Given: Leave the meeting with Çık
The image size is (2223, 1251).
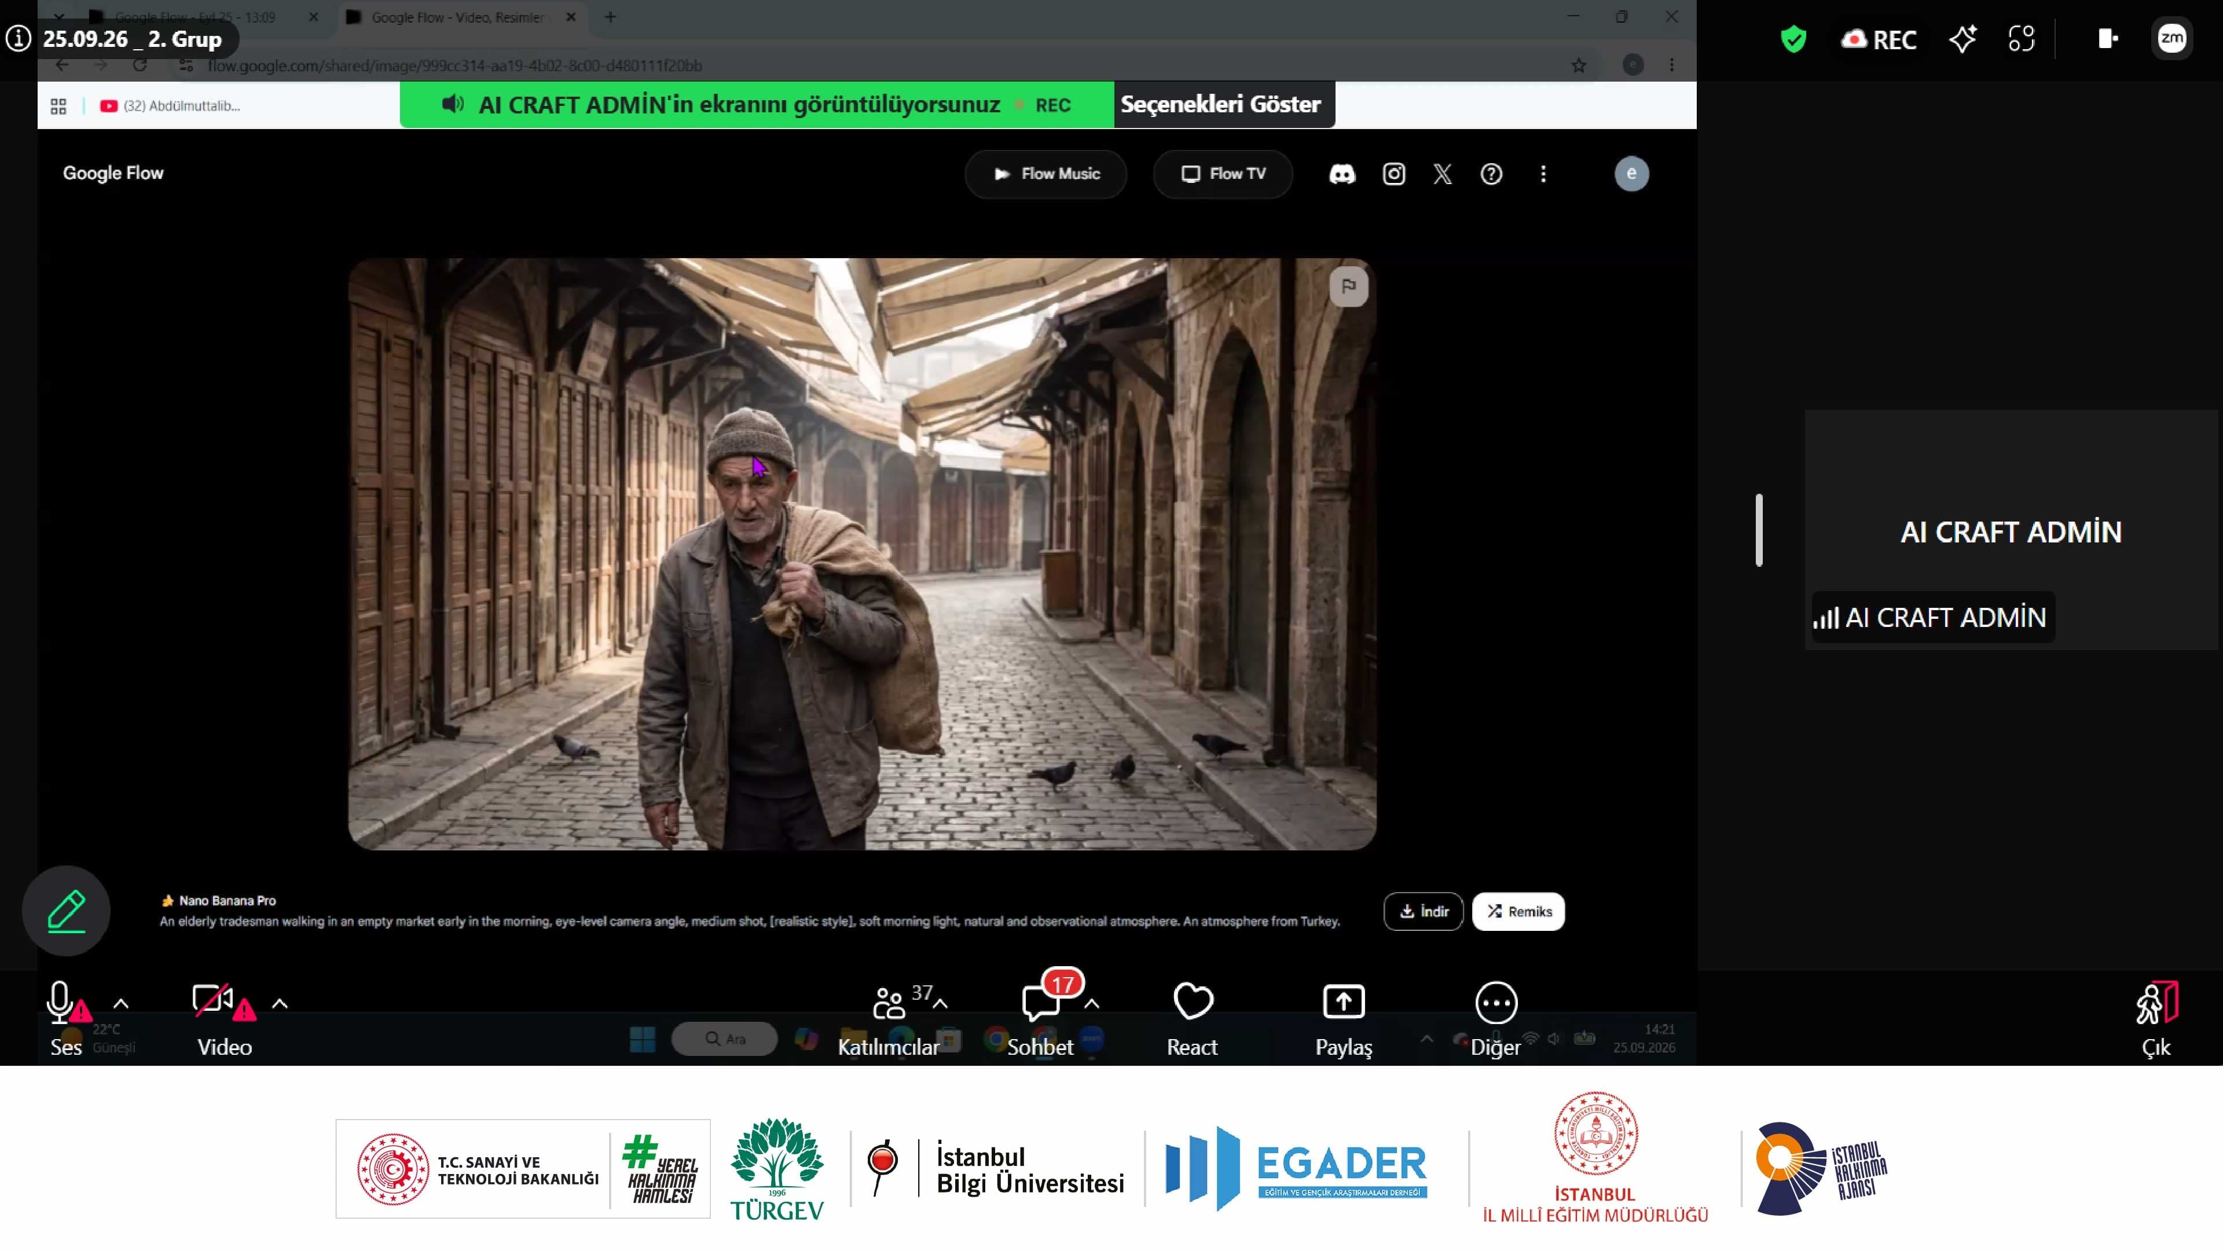Looking at the screenshot, I should [x=2156, y=1020].
